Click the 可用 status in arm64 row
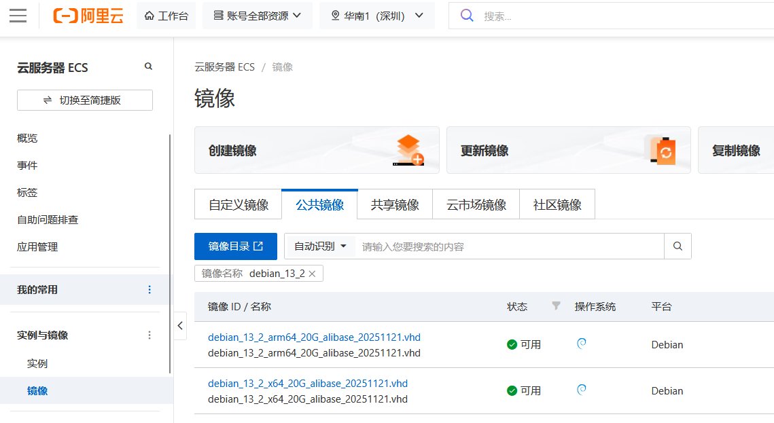This screenshot has width=774, height=423. (x=524, y=345)
